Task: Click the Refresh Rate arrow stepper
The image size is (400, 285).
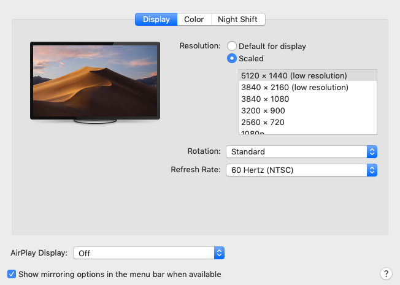Action: [x=372, y=170]
